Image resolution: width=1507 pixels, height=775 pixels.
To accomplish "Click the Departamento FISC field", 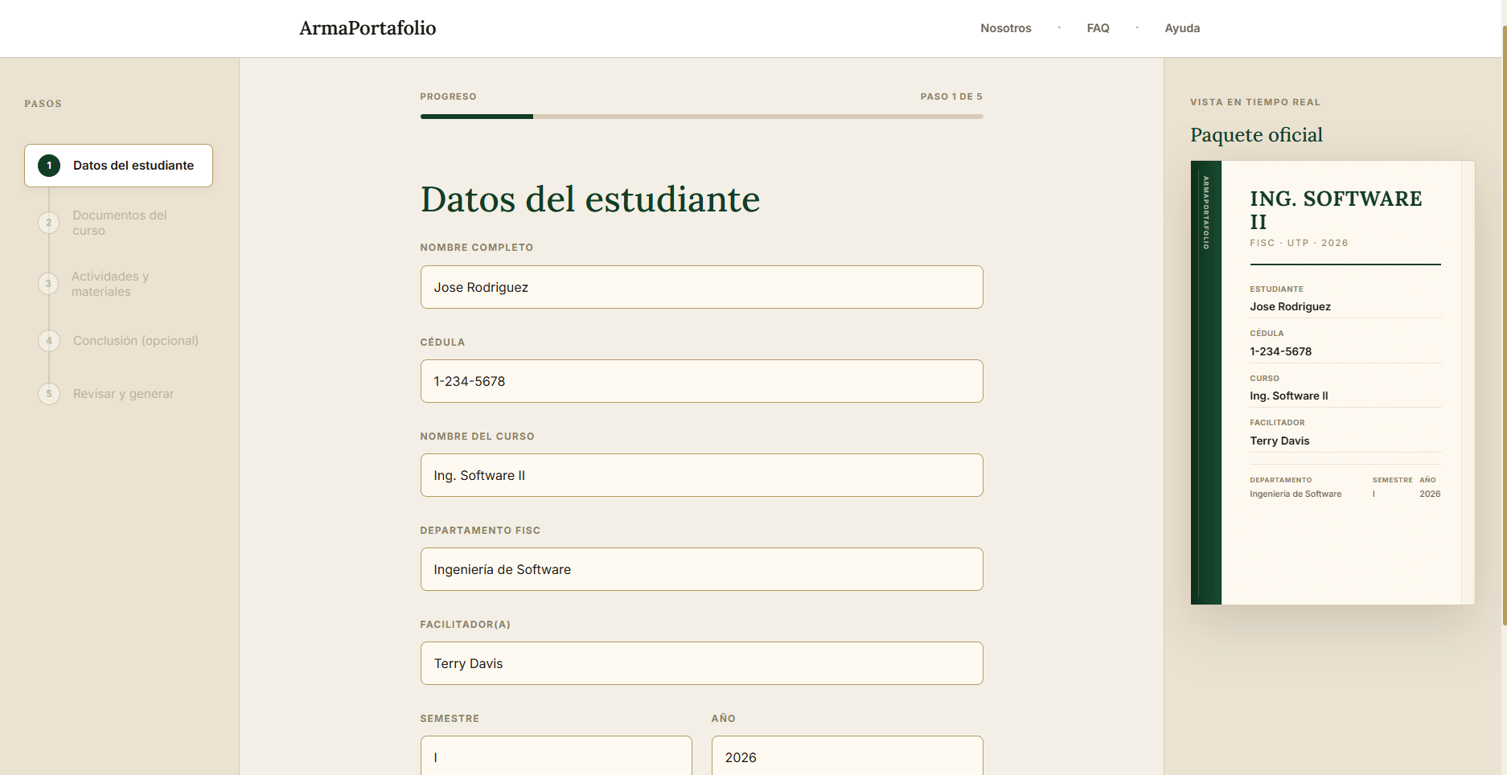I will tap(701, 569).
